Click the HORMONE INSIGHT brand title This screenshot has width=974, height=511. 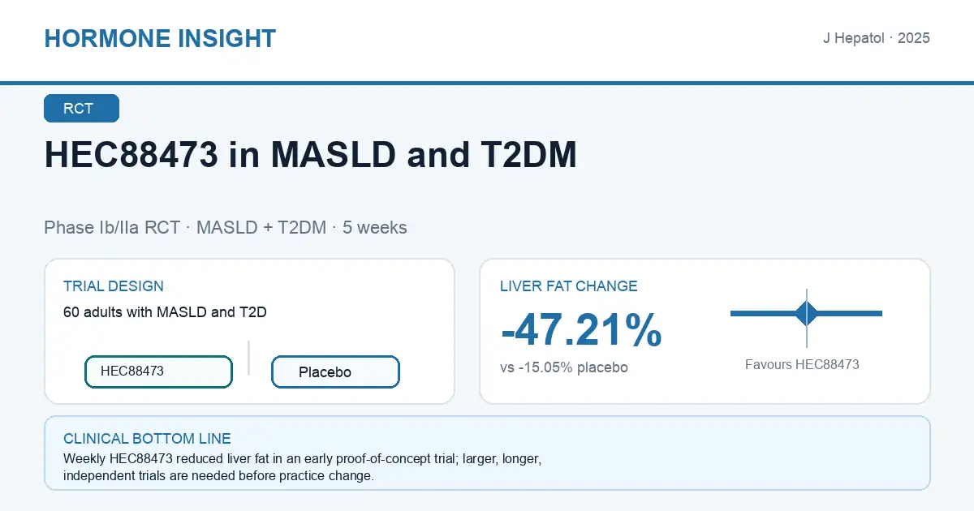tap(160, 38)
